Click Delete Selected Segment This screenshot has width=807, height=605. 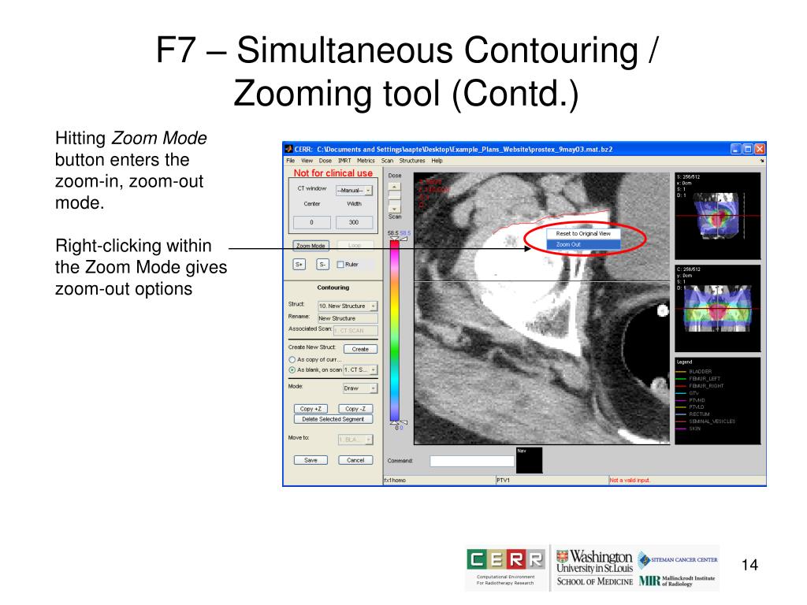click(333, 419)
